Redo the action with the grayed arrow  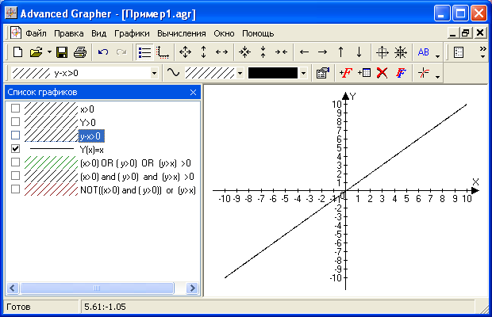click(121, 52)
